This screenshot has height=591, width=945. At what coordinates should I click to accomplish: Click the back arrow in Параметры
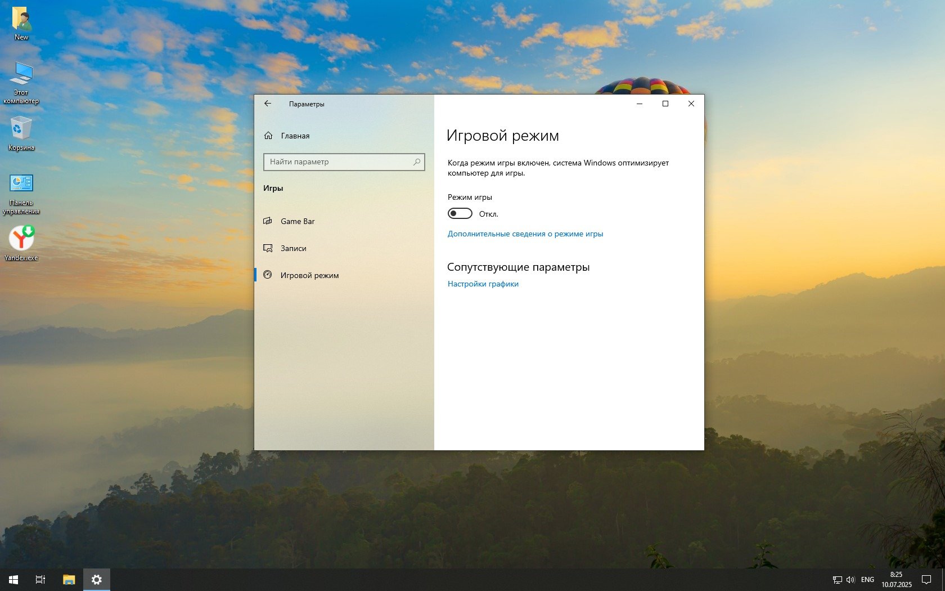(x=268, y=104)
